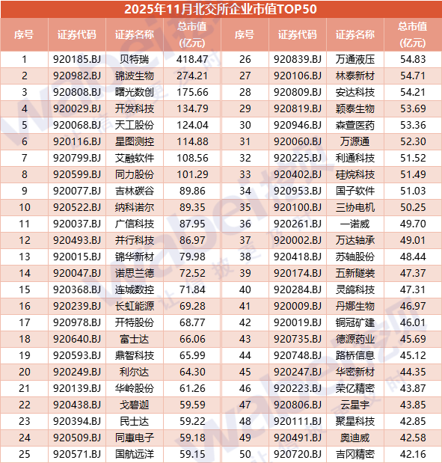Click the name 长虹能源
442x463 pixels.
(135, 306)
